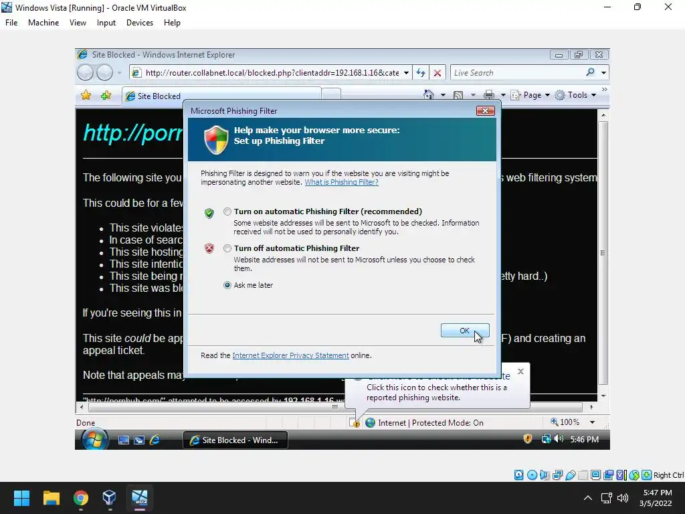Expand the Home button dropdown arrow
Viewport: 685px width, 514px height.
[x=443, y=95]
